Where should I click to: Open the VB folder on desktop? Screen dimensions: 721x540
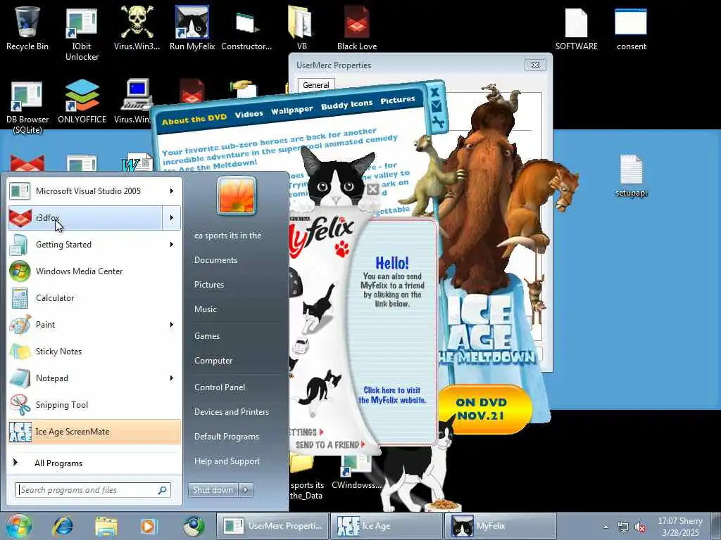pyautogui.click(x=301, y=28)
